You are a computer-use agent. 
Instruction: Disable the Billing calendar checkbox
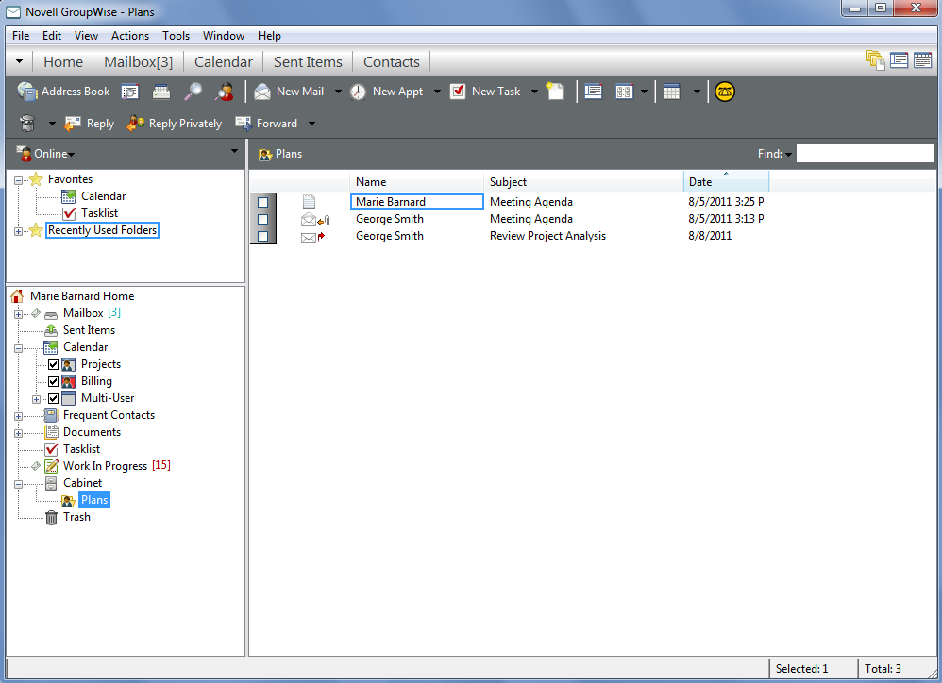point(53,381)
